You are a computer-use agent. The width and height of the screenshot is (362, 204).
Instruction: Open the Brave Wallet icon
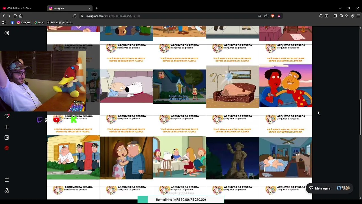point(341,16)
